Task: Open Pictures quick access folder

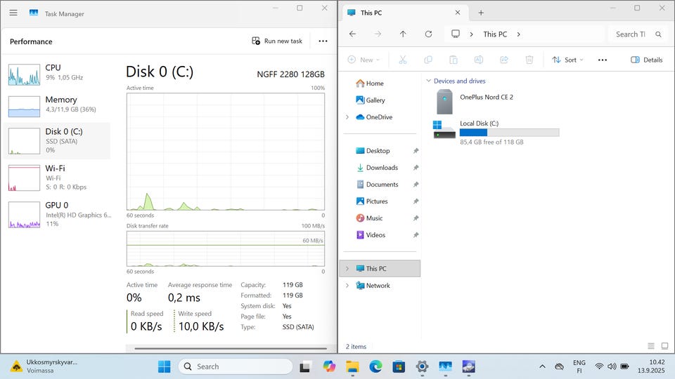Action: click(x=372, y=201)
